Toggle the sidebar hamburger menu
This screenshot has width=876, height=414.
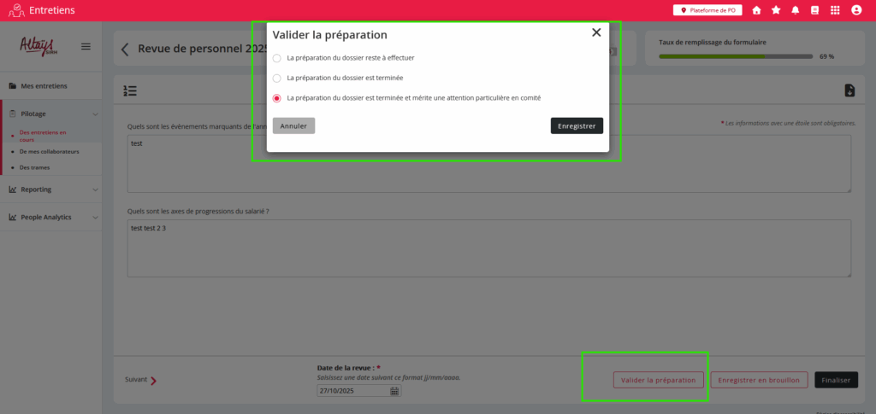(x=86, y=46)
